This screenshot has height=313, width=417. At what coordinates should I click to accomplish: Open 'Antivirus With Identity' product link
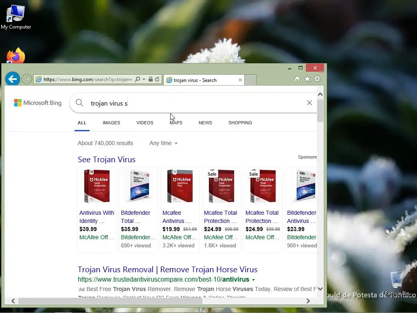point(97,217)
